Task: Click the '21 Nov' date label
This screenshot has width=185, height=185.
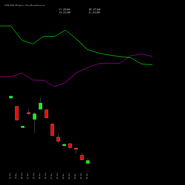Action: point(28,176)
